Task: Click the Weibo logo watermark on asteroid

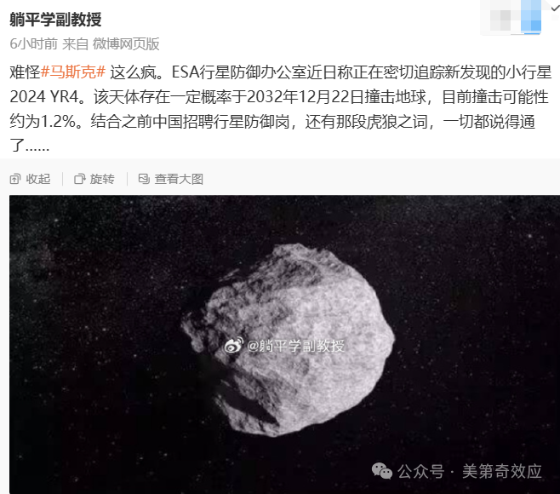Action: tap(234, 345)
